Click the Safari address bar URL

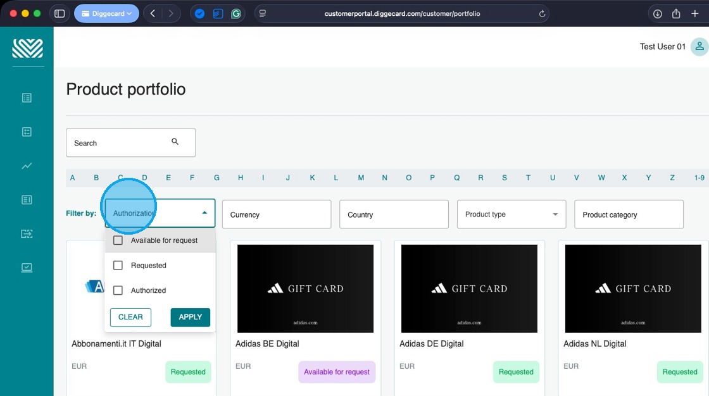[402, 13]
